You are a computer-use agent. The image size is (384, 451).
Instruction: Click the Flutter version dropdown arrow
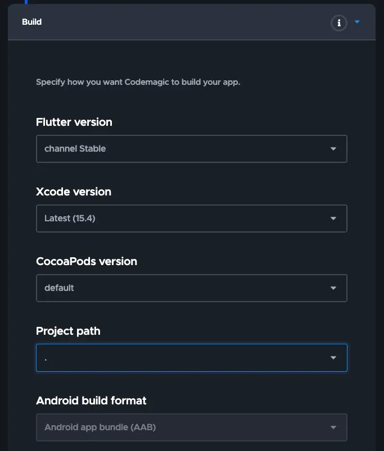(x=334, y=148)
